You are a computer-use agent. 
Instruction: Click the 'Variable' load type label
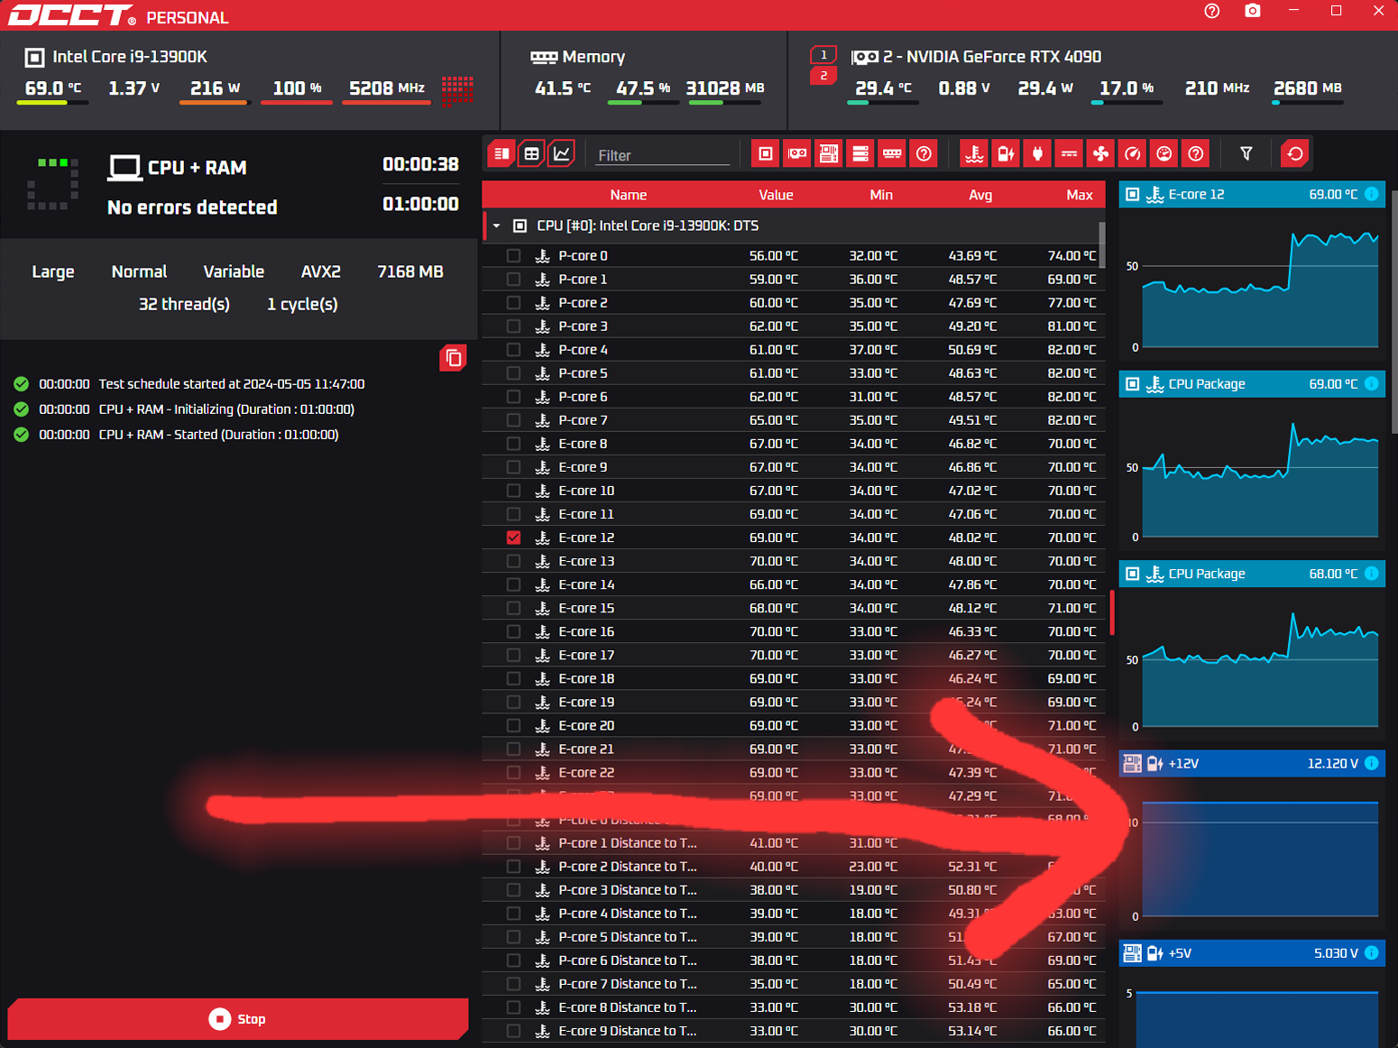(234, 271)
